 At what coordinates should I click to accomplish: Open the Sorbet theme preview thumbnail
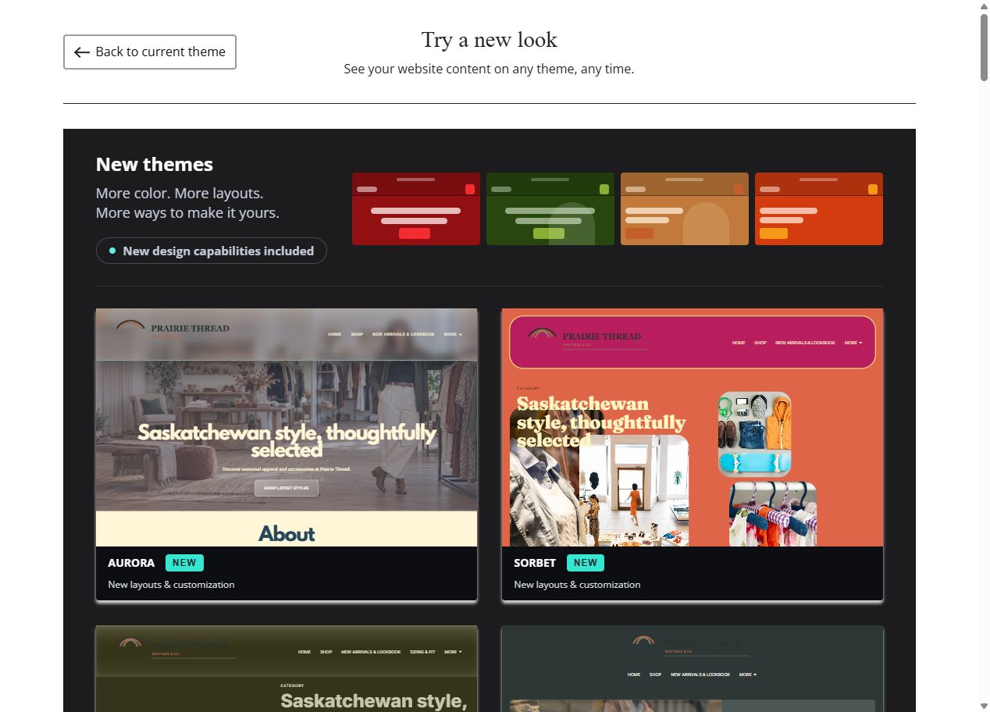pos(693,427)
